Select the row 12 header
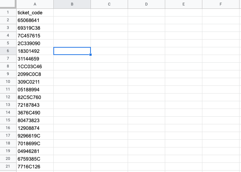Screen dimensions: 241x172 click(8, 97)
